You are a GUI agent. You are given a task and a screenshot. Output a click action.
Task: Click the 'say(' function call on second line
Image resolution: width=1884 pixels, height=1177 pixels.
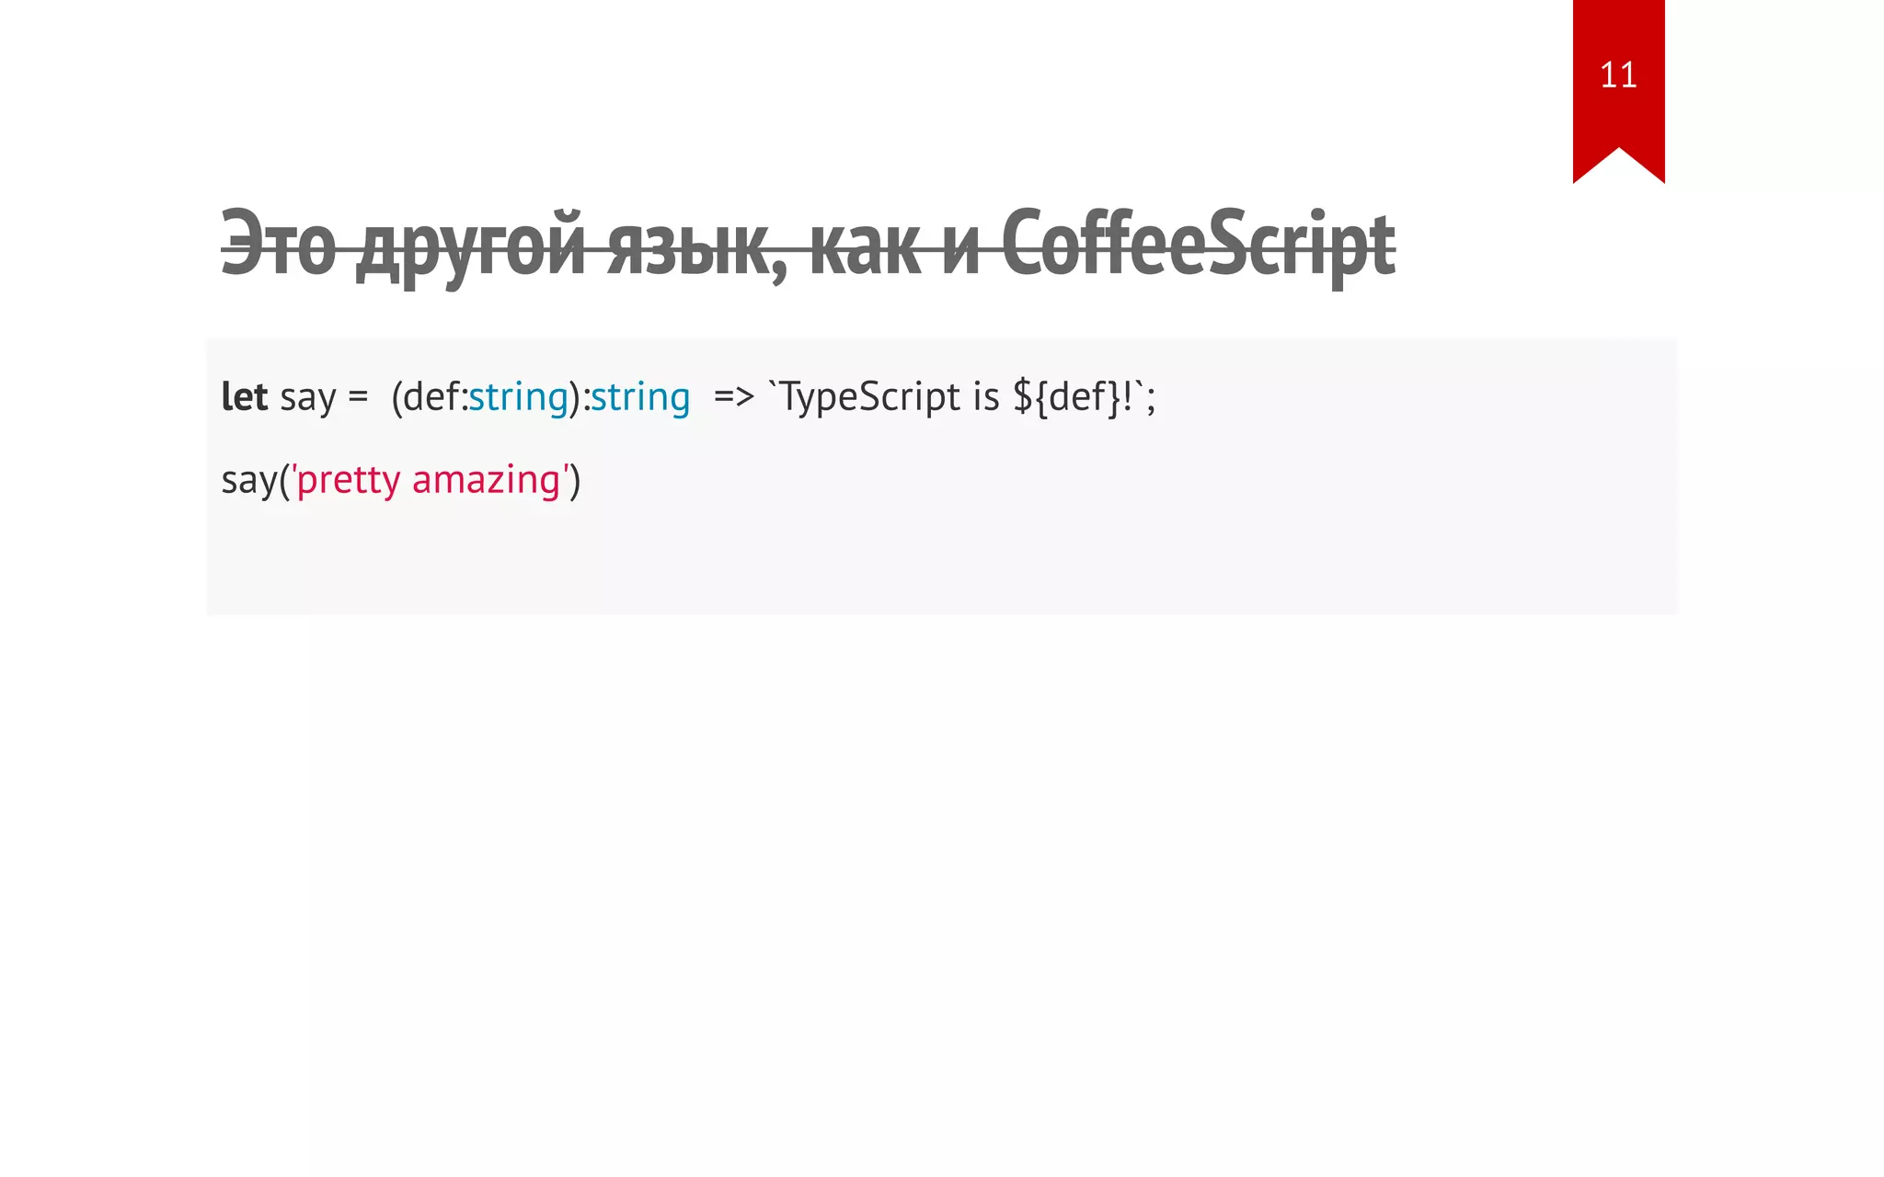tap(254, 480)
